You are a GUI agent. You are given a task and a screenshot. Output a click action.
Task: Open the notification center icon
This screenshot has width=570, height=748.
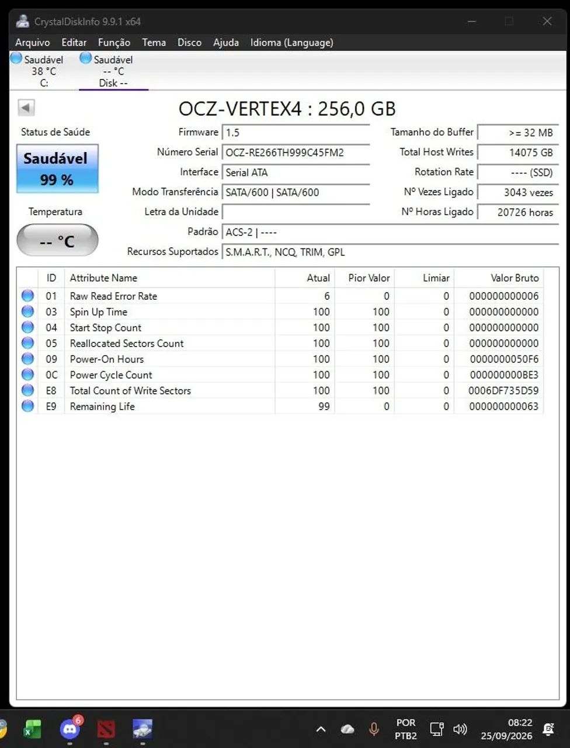click(x=548, y=729)
